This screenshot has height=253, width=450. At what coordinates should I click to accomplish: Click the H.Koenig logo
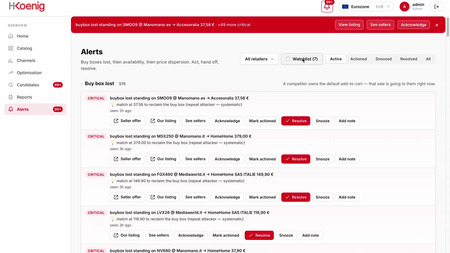27,6
